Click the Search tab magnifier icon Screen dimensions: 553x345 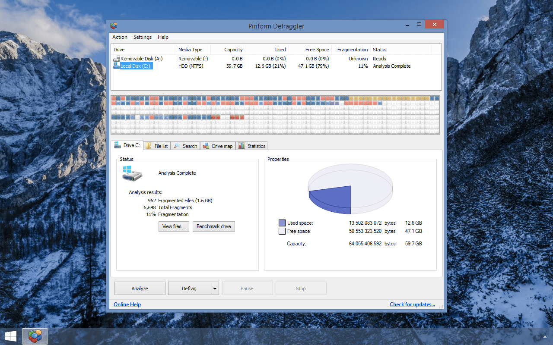click(177, 146)
